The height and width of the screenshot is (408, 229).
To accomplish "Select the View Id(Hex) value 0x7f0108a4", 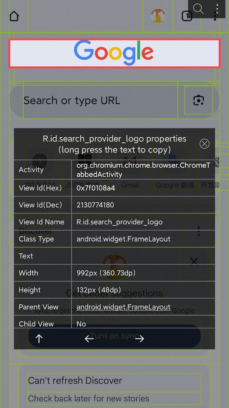I will [96, 188].
